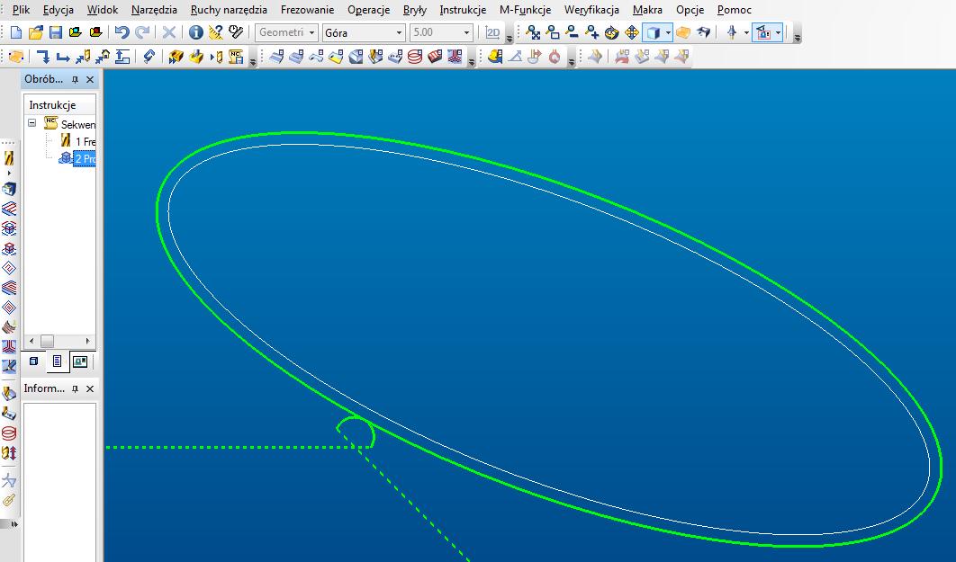Image resolution: width=956 pixels, height=562 pixels.
Task: Open the Ruchy narzędzia menu
Action: point(229,10)
